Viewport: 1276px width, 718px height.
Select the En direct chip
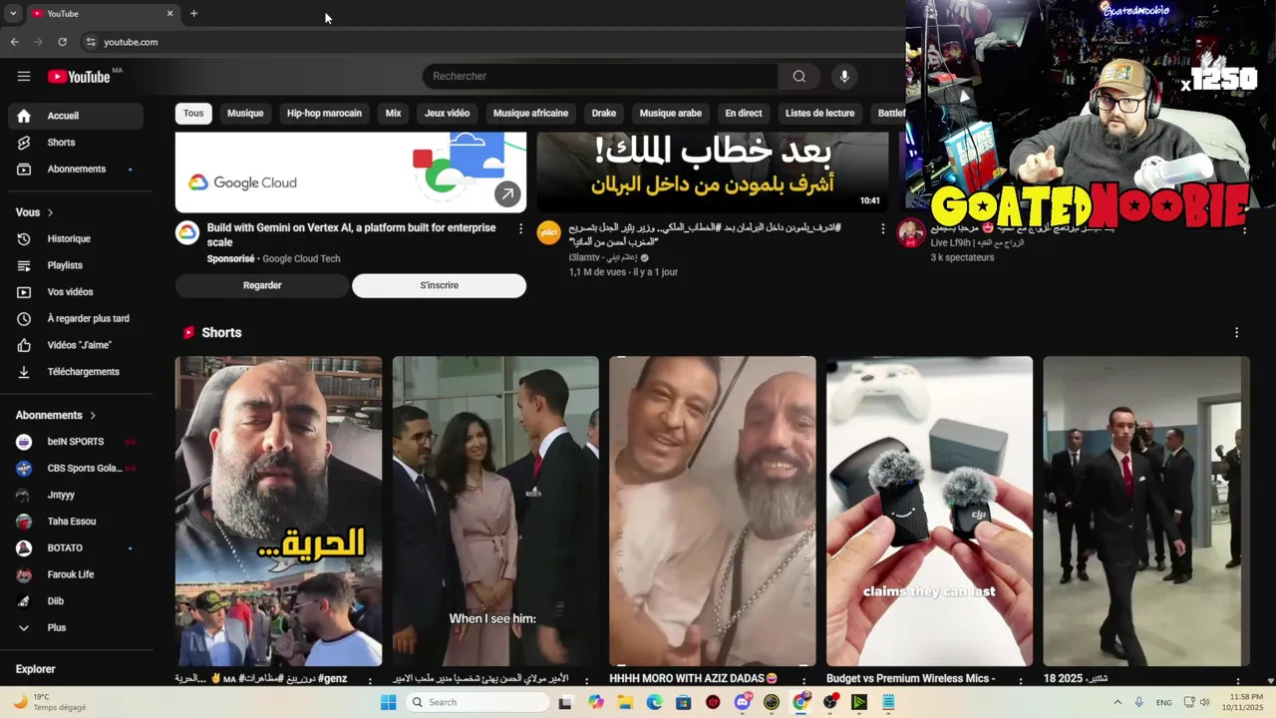click(744, 113)
